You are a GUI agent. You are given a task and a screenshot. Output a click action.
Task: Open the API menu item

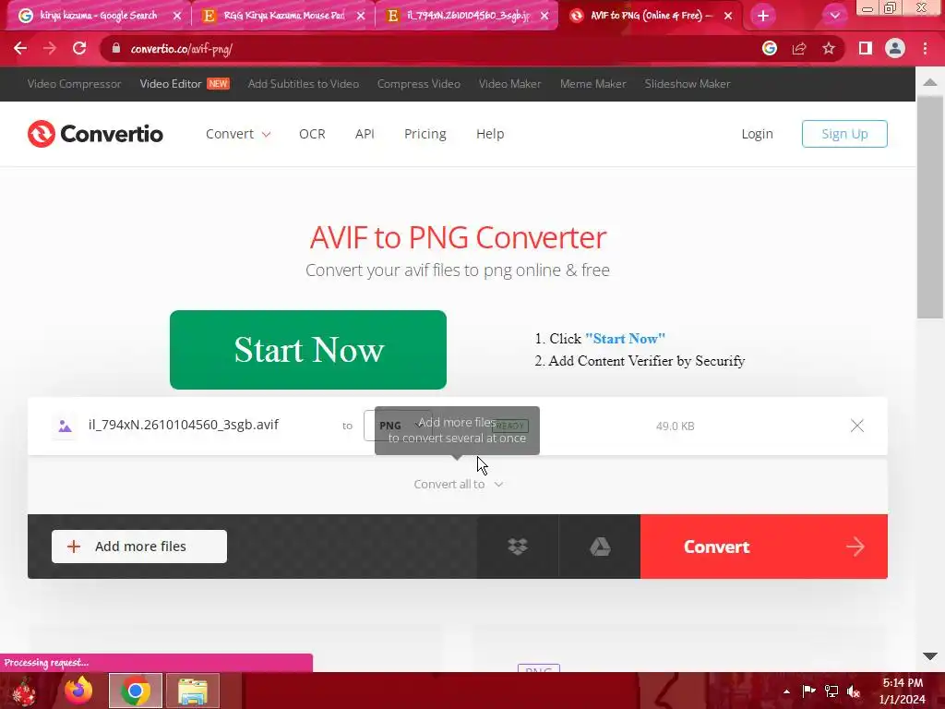pos(365,134)
